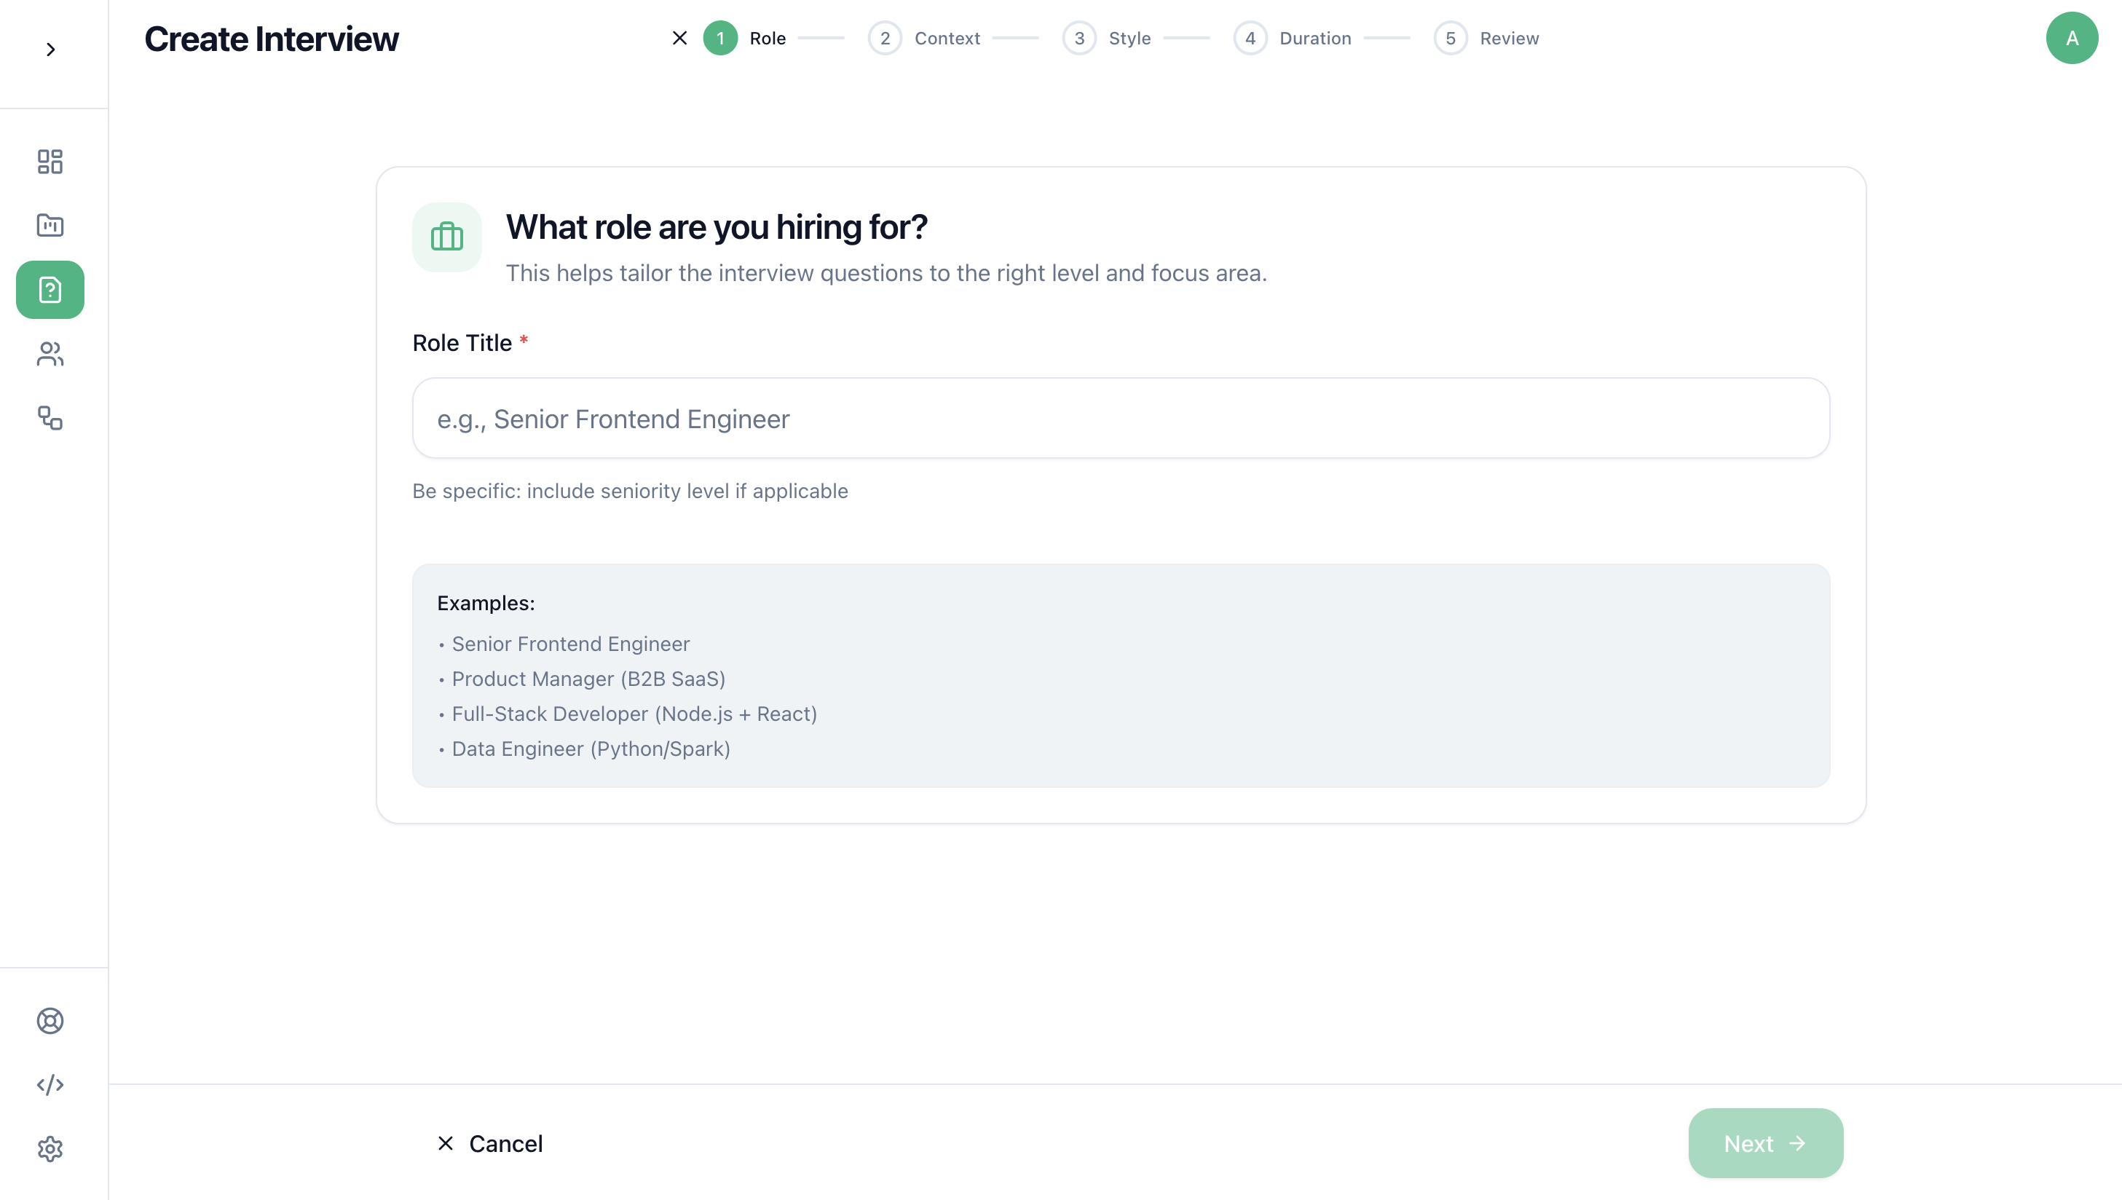The height and width of the screenshot is (1200, 2122).
Task: Open the user avatar menu labeled A
Action: pos(2072,38)
